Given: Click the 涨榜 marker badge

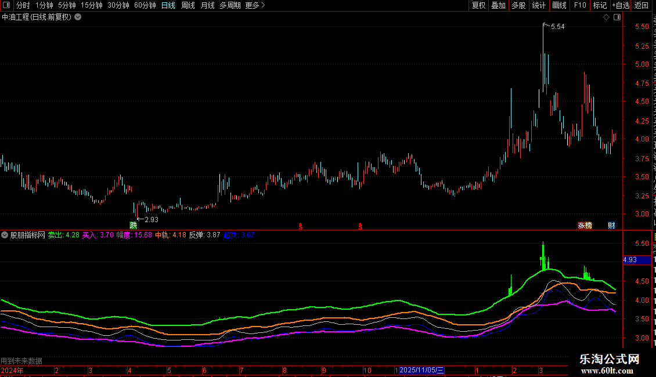Looking at the screenshot, I should pos(585,226).
